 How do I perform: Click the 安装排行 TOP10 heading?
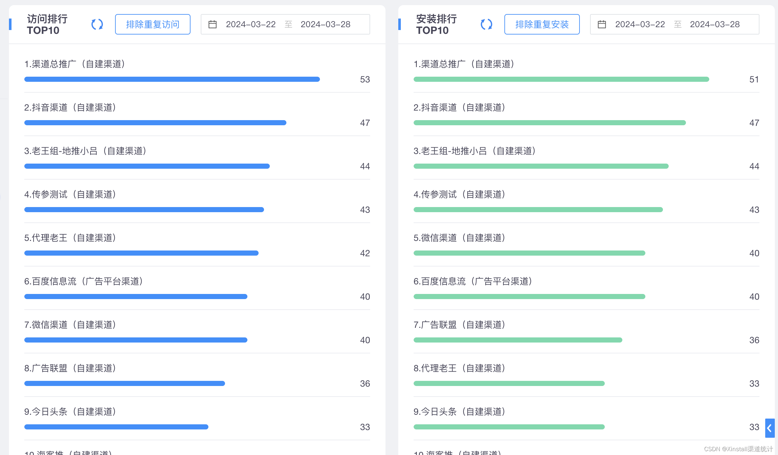(x=437, y=24)
